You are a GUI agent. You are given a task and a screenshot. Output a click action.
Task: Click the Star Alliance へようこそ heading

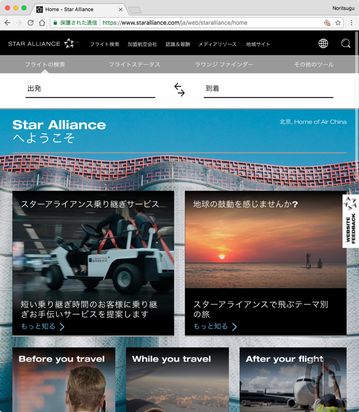(x=59, y=131)
